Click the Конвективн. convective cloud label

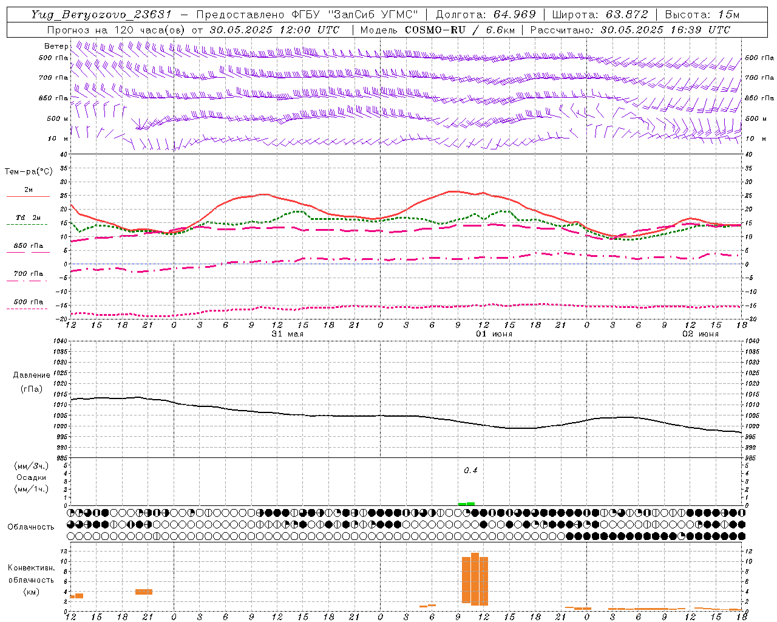(31, 568)
